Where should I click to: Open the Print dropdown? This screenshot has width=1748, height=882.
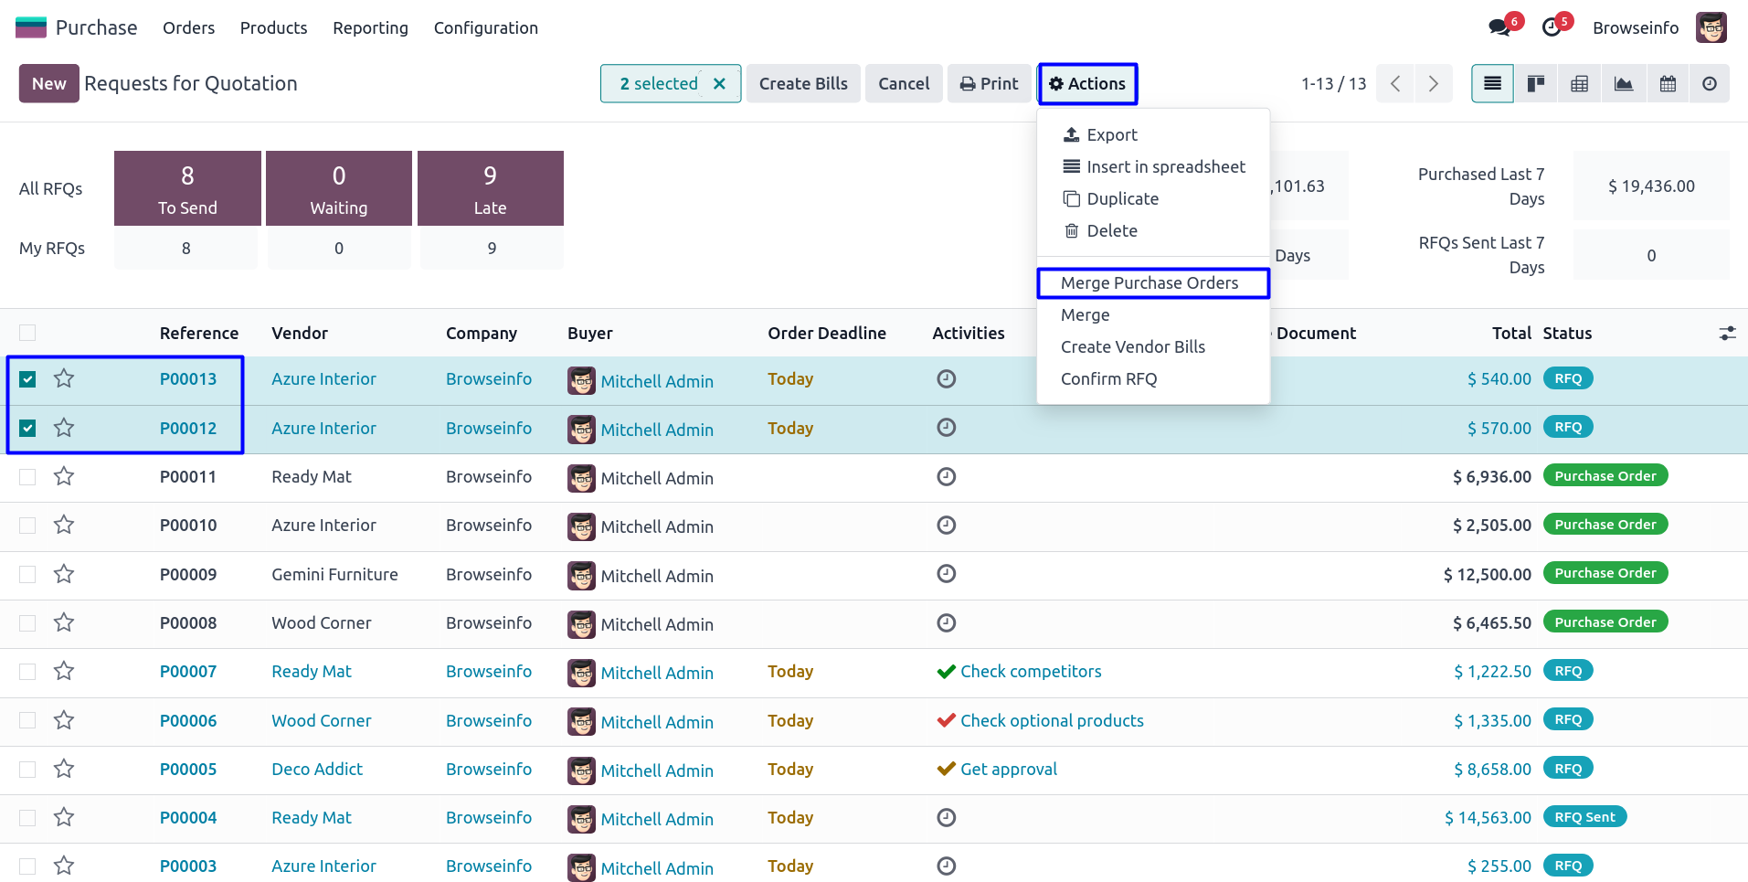click(x=989, y=84)
